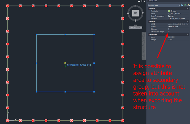Viewport: 190px width, 124px height.
Task: Open the ASD_G_ASDWG coordinate system menu
Action: (135, 27)
